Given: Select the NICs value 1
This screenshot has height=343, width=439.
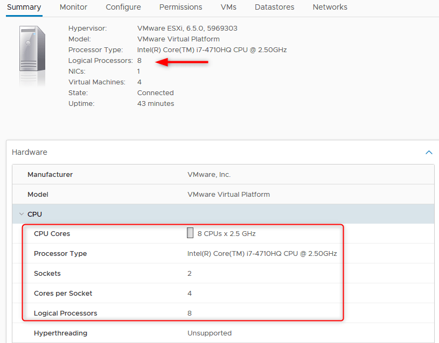Looking at the screenshot, I should (x=138, y=72).
